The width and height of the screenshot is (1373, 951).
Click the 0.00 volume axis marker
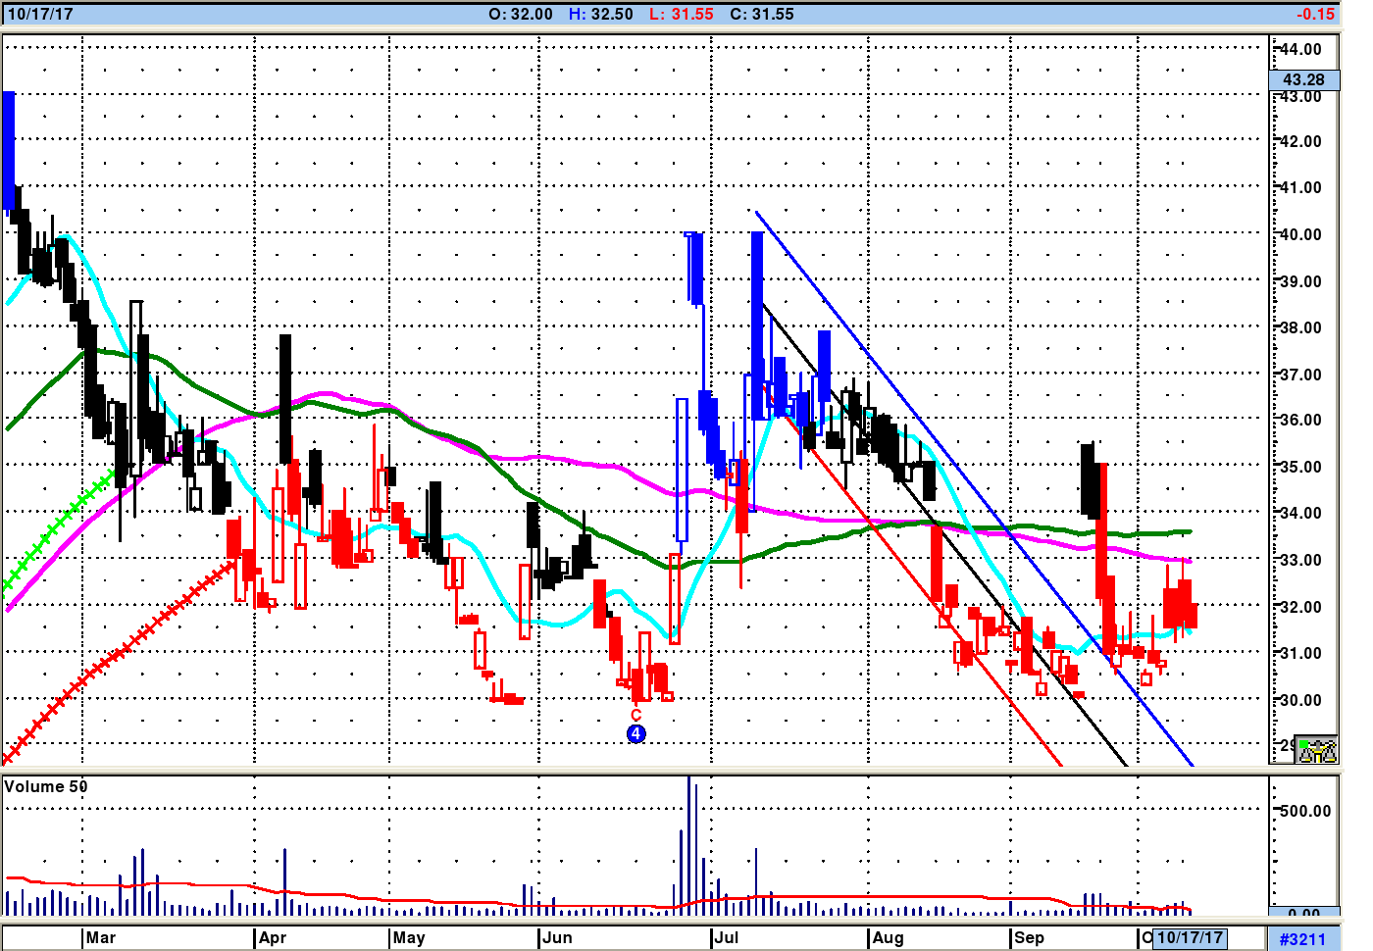click(x=1303, y=914)
